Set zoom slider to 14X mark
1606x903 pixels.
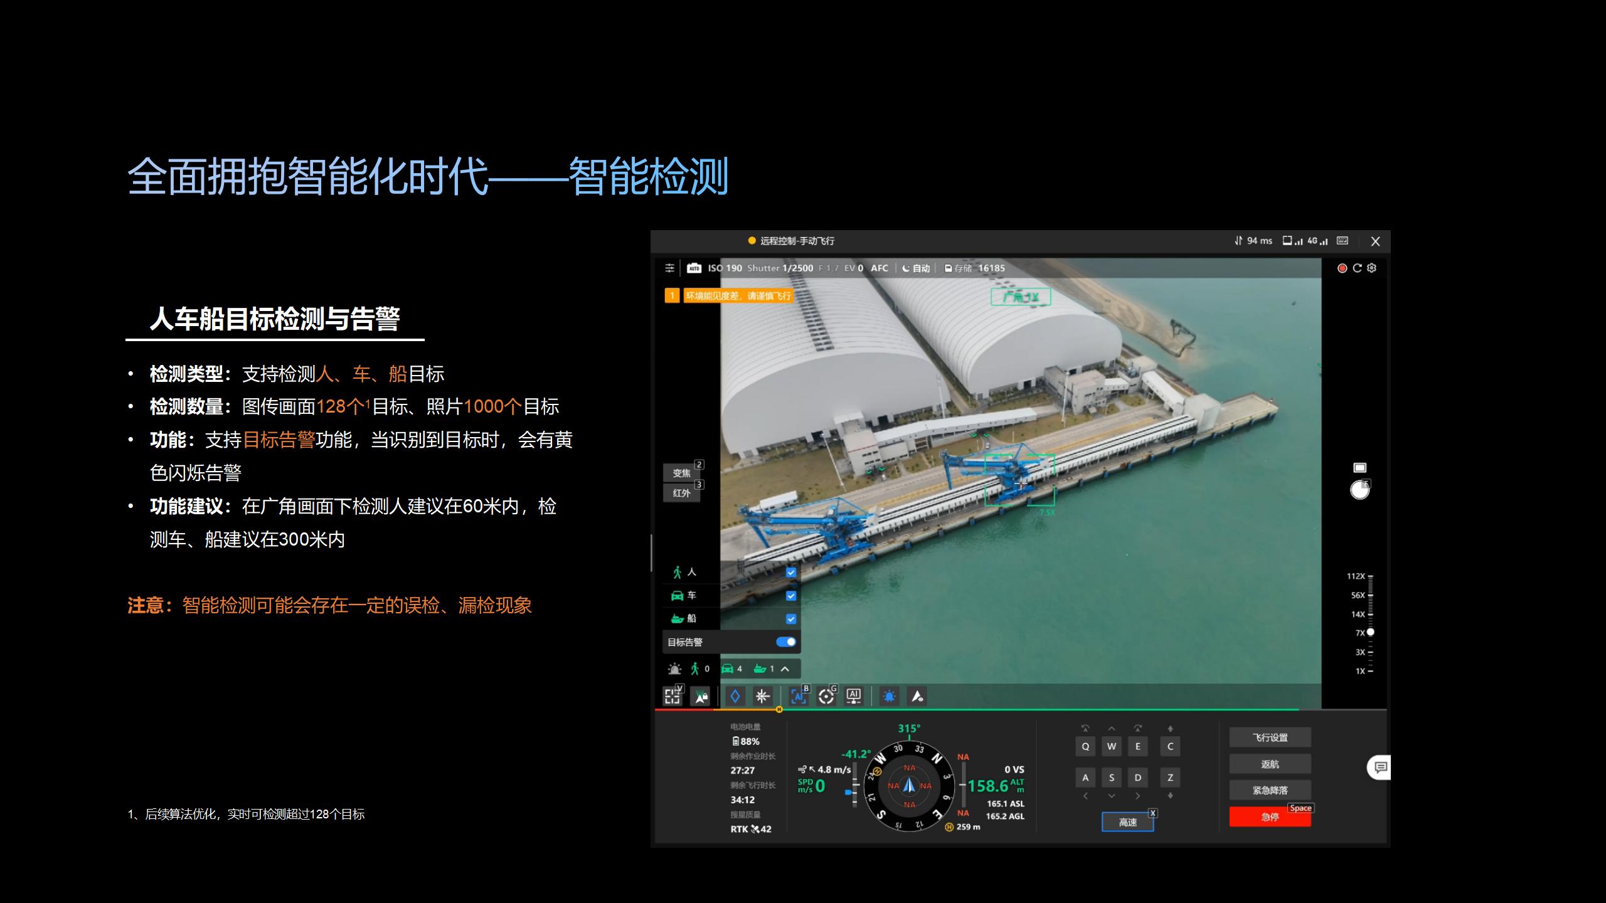[x=1370, y=615]
